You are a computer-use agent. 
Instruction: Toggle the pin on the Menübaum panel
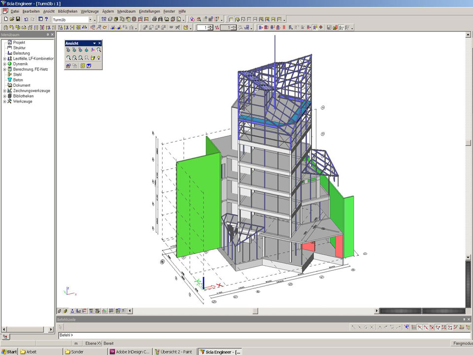[x=48, y=35]
